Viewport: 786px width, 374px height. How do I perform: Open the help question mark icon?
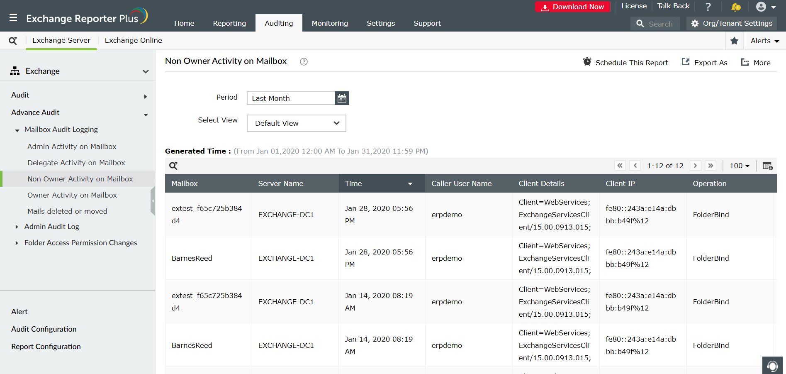708,7
